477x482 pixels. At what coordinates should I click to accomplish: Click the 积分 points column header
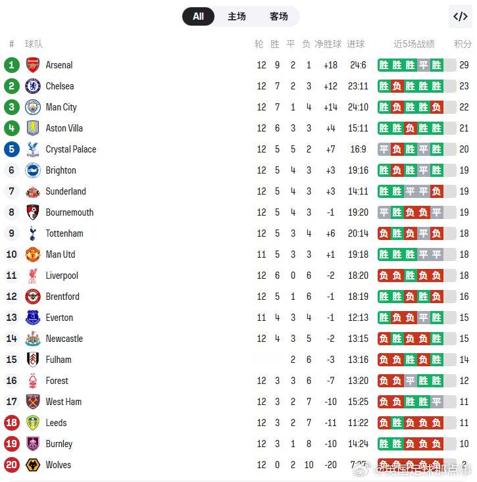tap(463, 44)
